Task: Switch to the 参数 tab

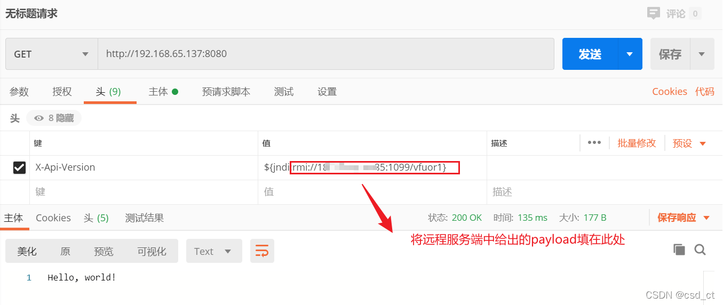Action: pyautogui.click(x=19, y=92)
